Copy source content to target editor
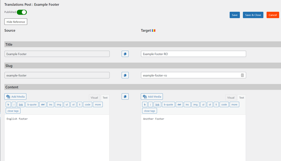The height and width of the screenshot is (161, 281). click(x=125, y=97)
